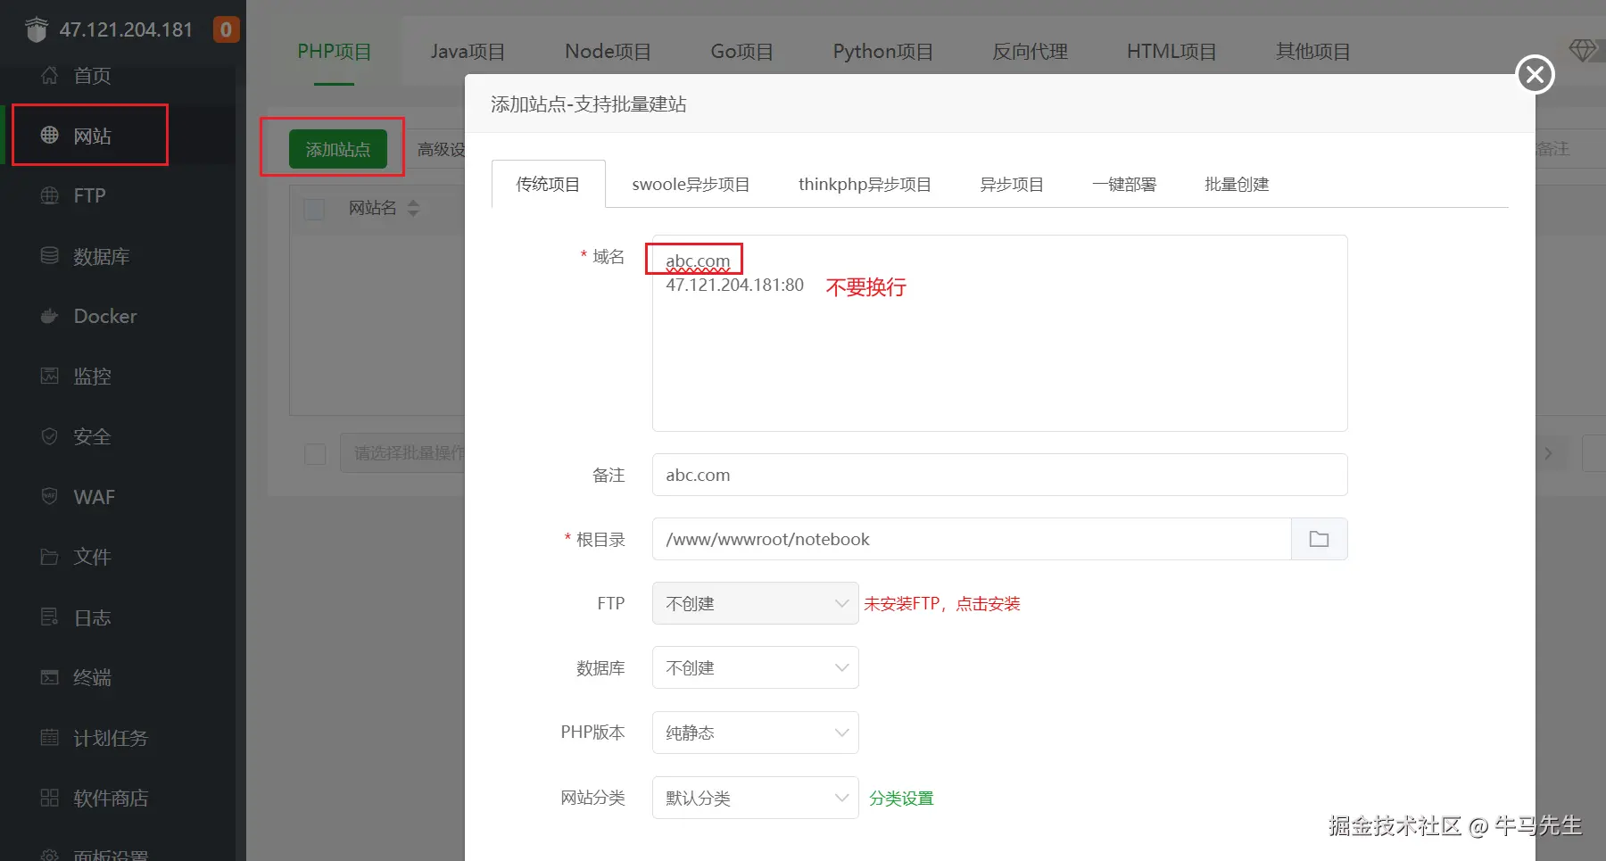Click inside the 域名 text area
The width and height of the screenshot is (1606, 861).
click(999, 333)
